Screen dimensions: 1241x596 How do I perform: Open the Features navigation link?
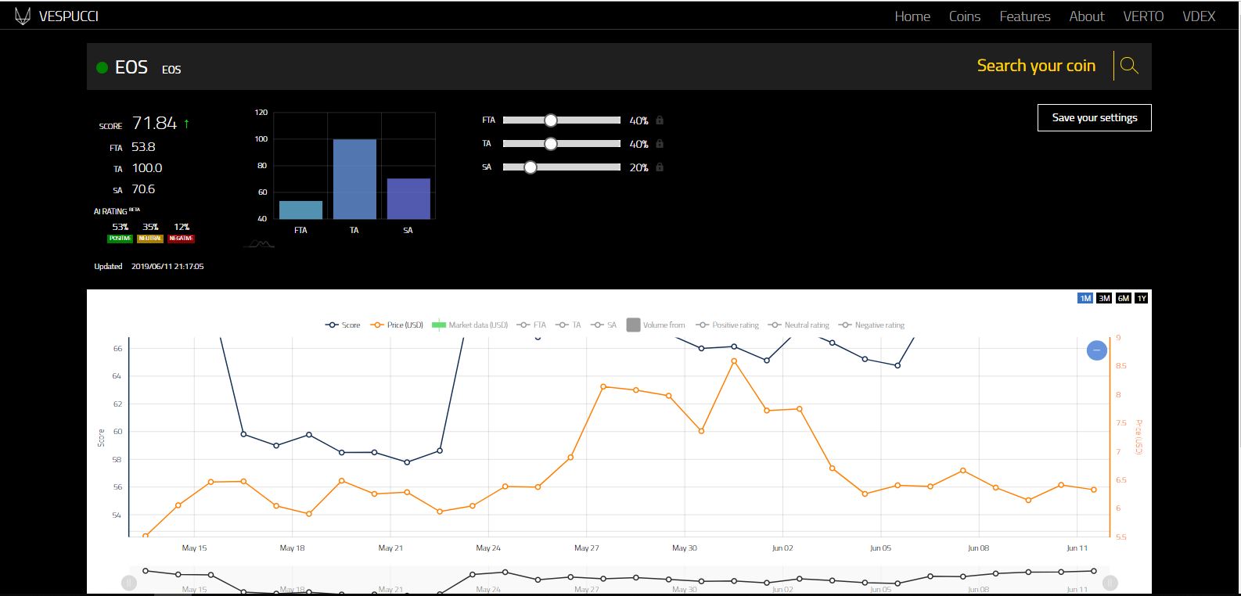(x=1025, y=16)
